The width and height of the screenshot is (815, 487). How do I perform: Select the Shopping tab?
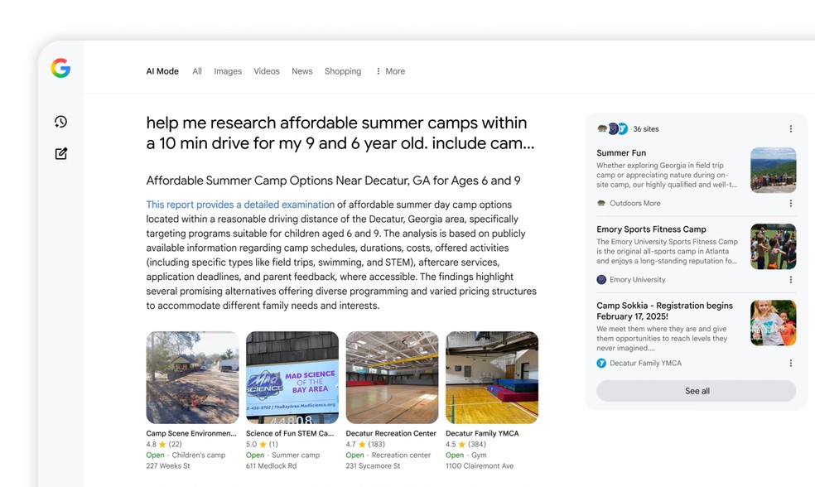pyautogui.click(x=343, y=71)
